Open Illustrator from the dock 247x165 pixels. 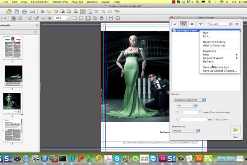(199, 158)
